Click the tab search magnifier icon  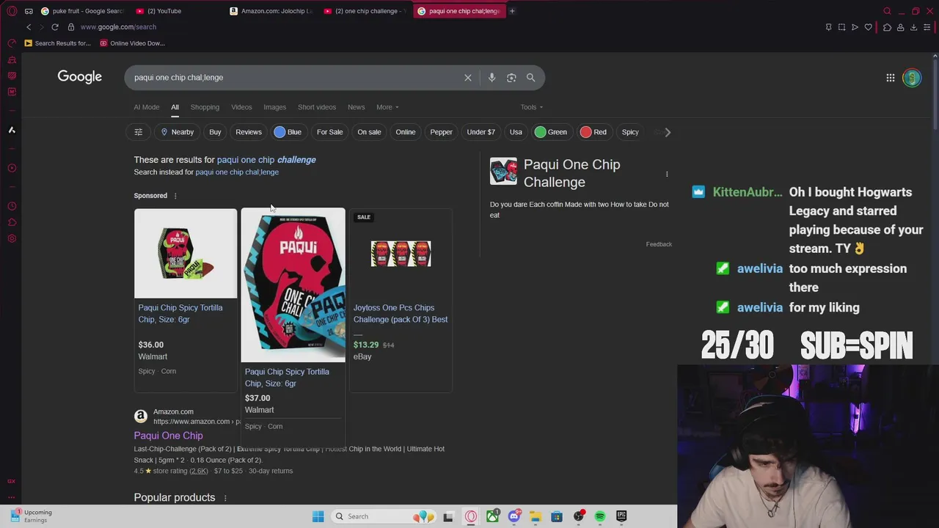tap(887, 11)
